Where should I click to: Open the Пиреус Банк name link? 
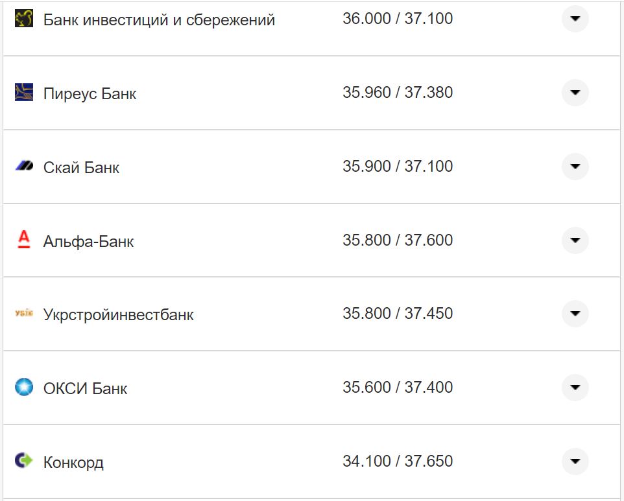[90, 94]
